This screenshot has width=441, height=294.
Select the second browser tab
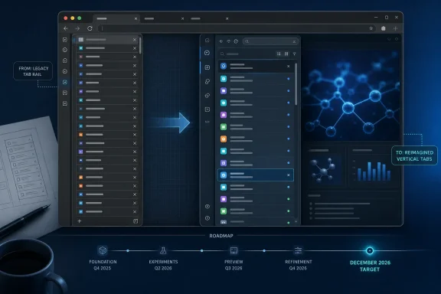[164, 18]
